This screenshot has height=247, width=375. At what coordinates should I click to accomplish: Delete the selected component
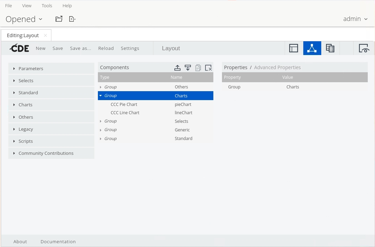pyautogui.click(x=208, y=68)
